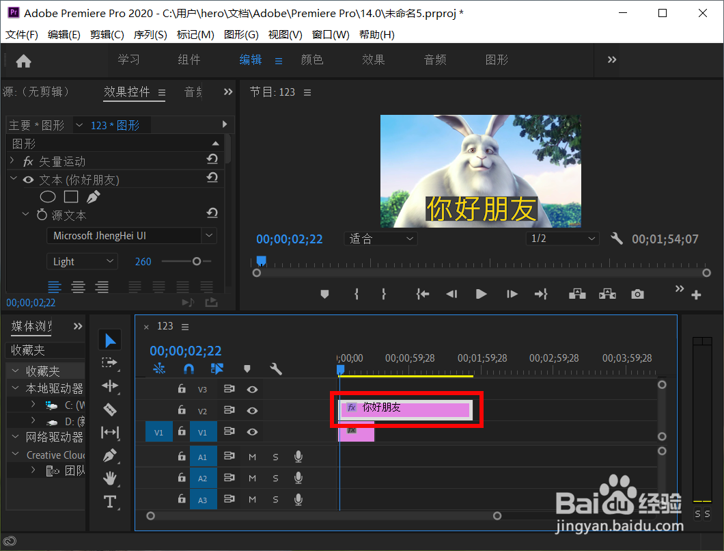This screenshot has width=724, height=551.
Task: Open the Program Monitor settings wrench
Action: 616,239
